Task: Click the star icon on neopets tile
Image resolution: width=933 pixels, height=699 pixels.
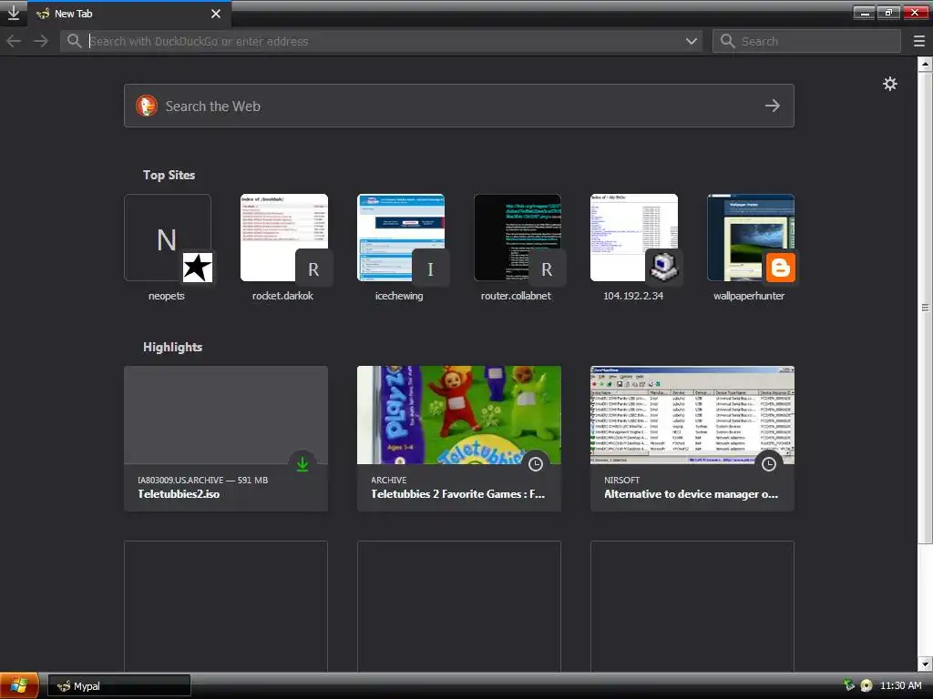Action: (197, 267)
